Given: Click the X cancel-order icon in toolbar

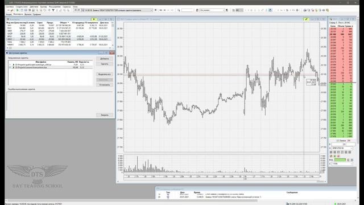Looking at the screenshot, I should tap(155, 10).
